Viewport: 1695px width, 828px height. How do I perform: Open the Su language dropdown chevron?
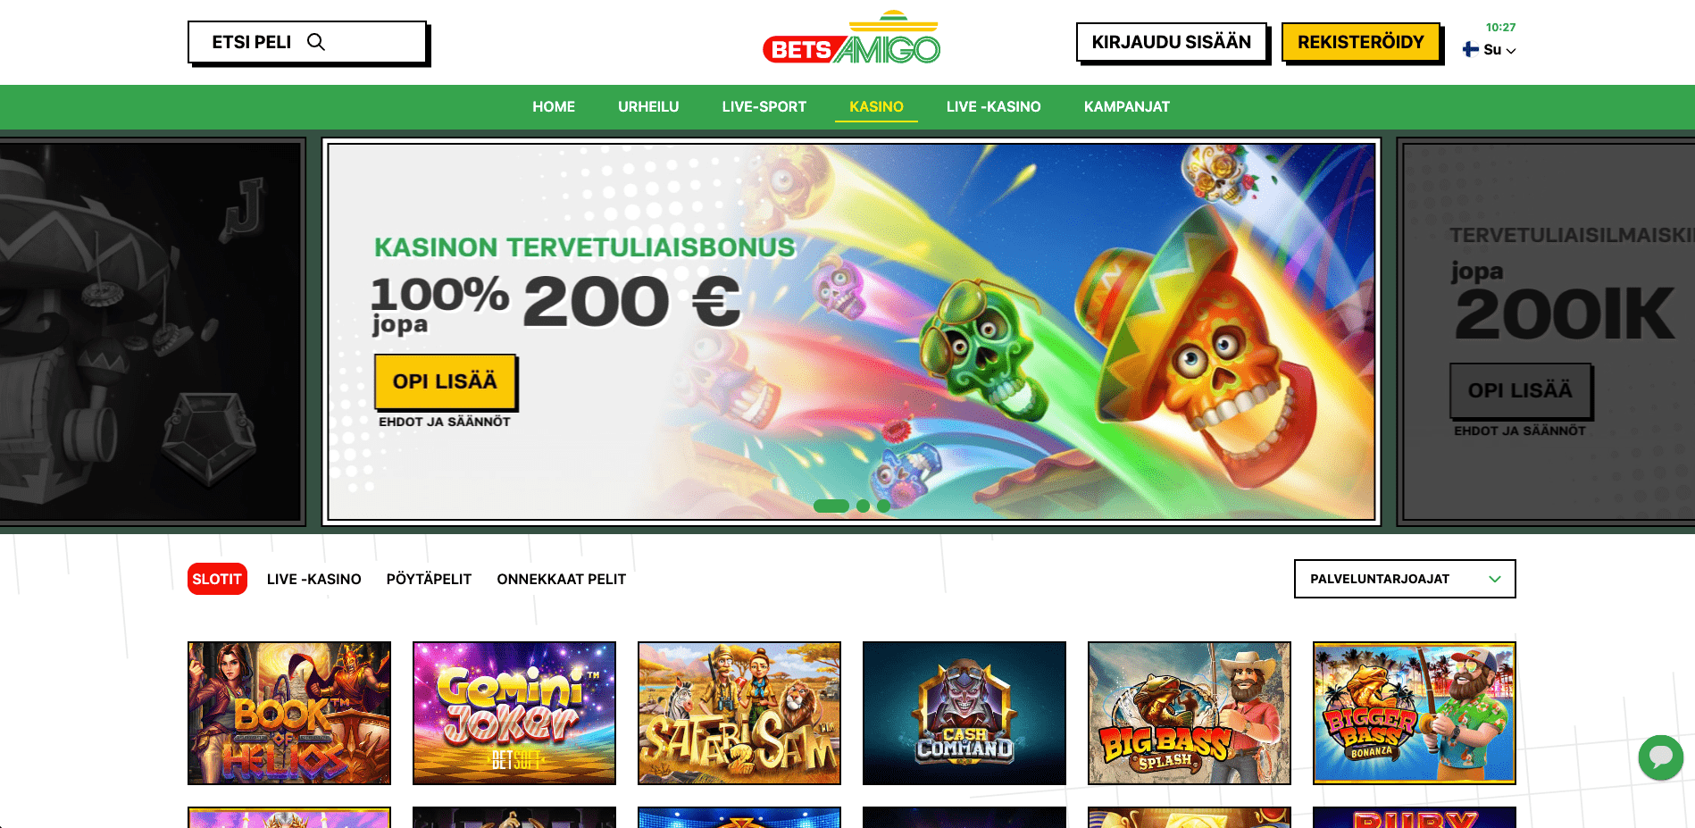[1511, 51]
